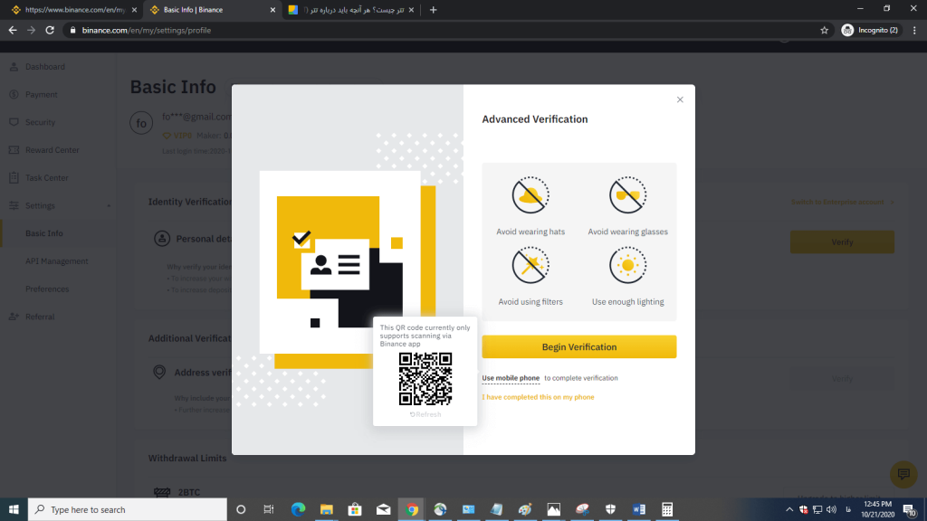Viewport: 927px width, 521px height.
Task: Open the notification center icon
Action: (x=909, y=509)
